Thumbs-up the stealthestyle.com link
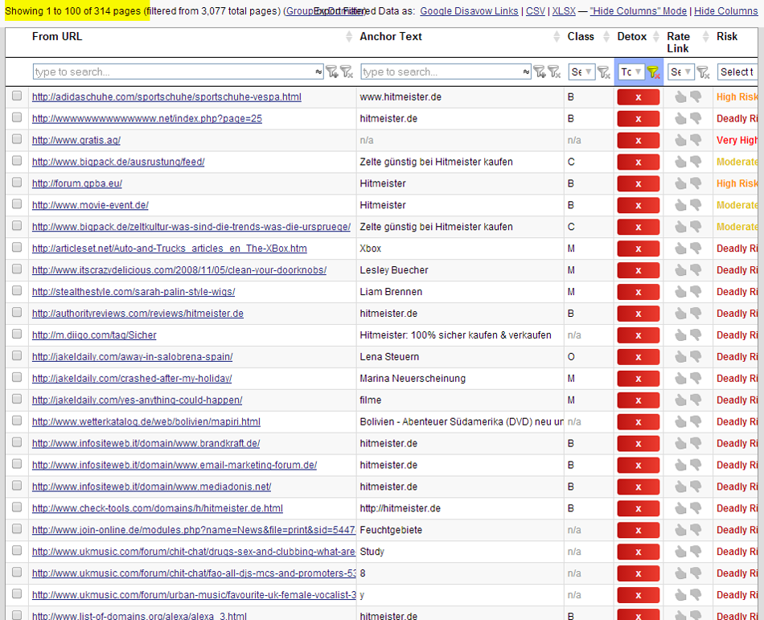This screenshot has height=620, width=764. 680,292
